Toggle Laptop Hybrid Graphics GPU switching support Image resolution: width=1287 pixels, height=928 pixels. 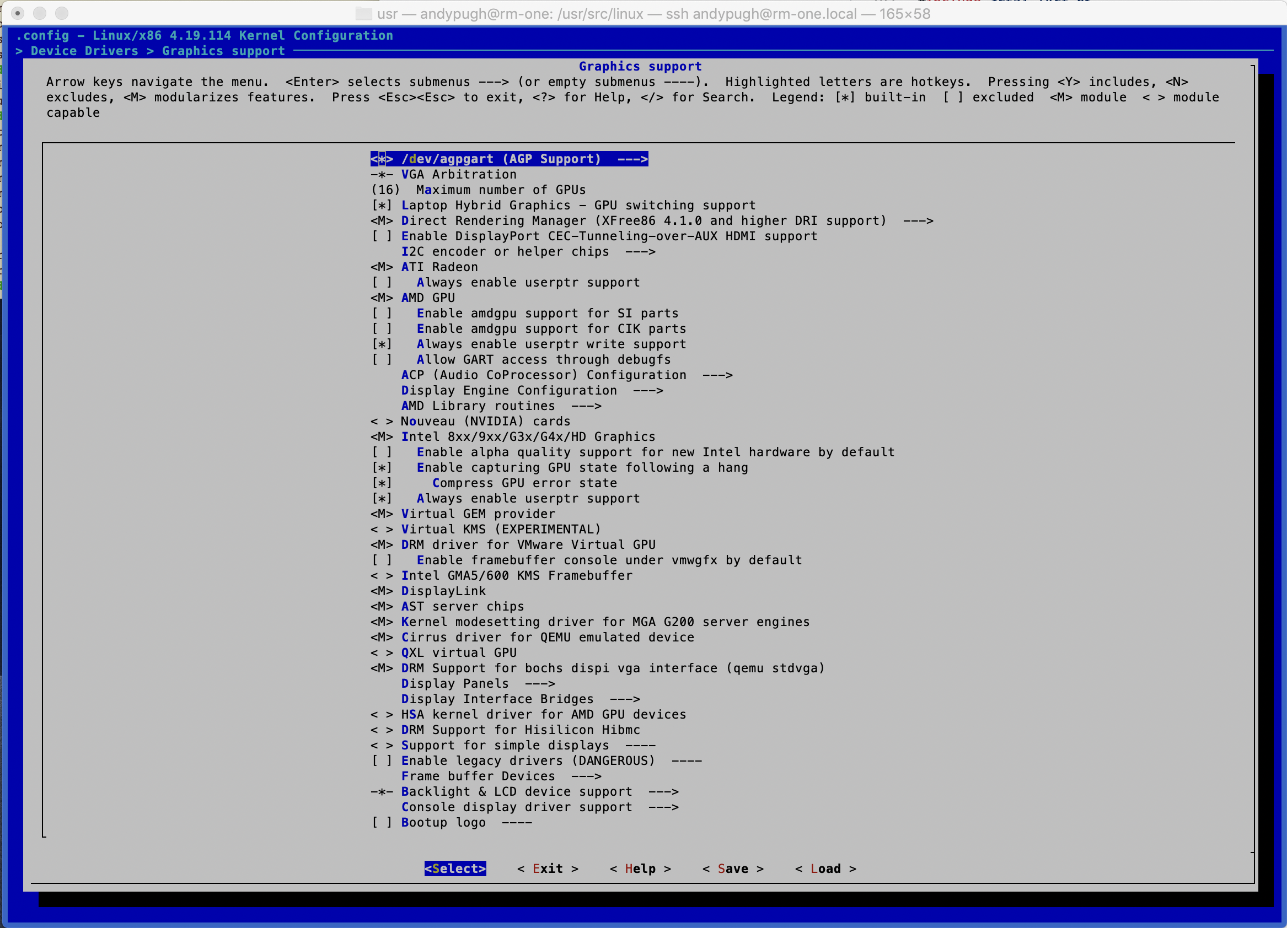tap(563, 206)
